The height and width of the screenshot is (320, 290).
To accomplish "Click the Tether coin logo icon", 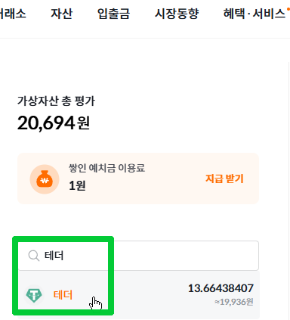I will (34, 295).
